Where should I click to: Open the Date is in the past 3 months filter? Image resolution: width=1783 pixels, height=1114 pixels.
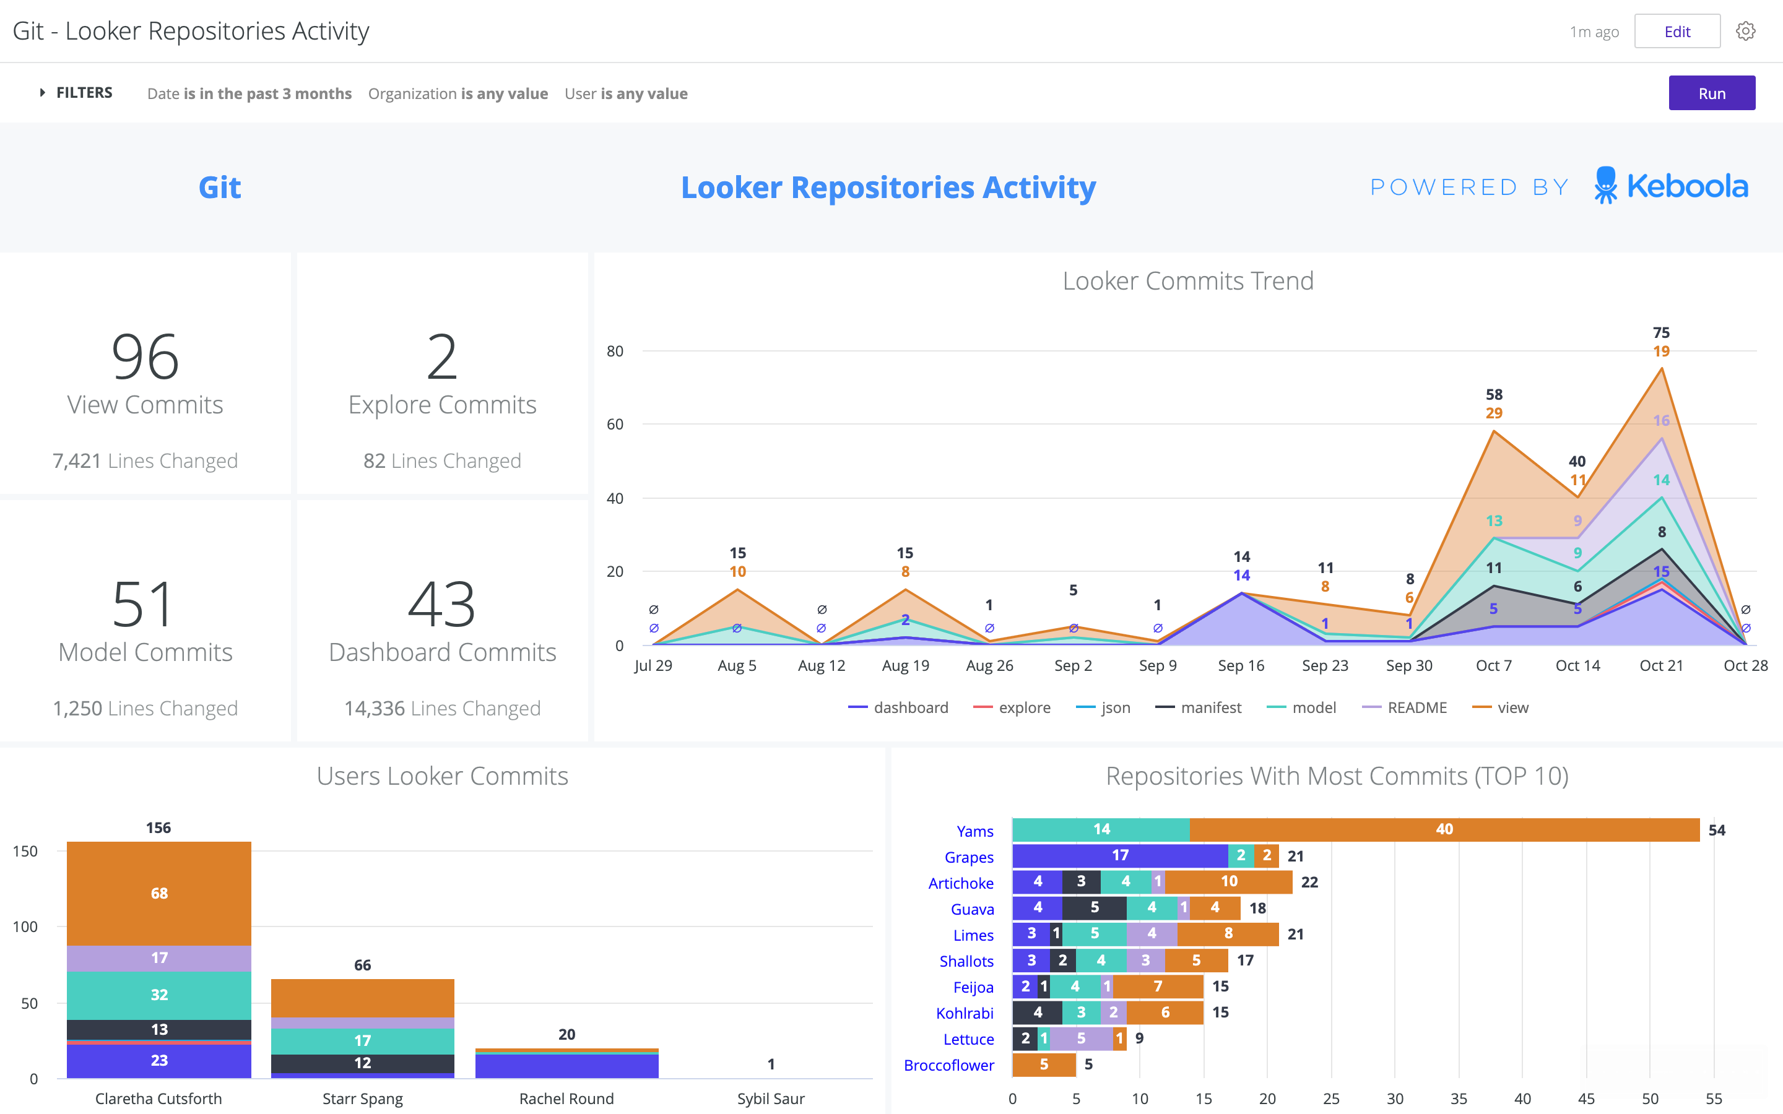[249, 93]
